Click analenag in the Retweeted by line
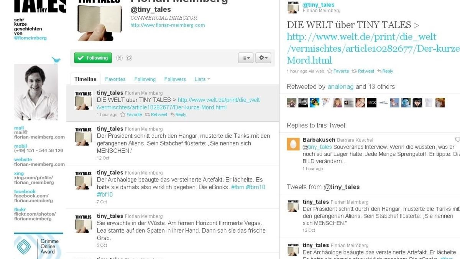The height and width of the screenshot is (259, 460). [340, 87]
